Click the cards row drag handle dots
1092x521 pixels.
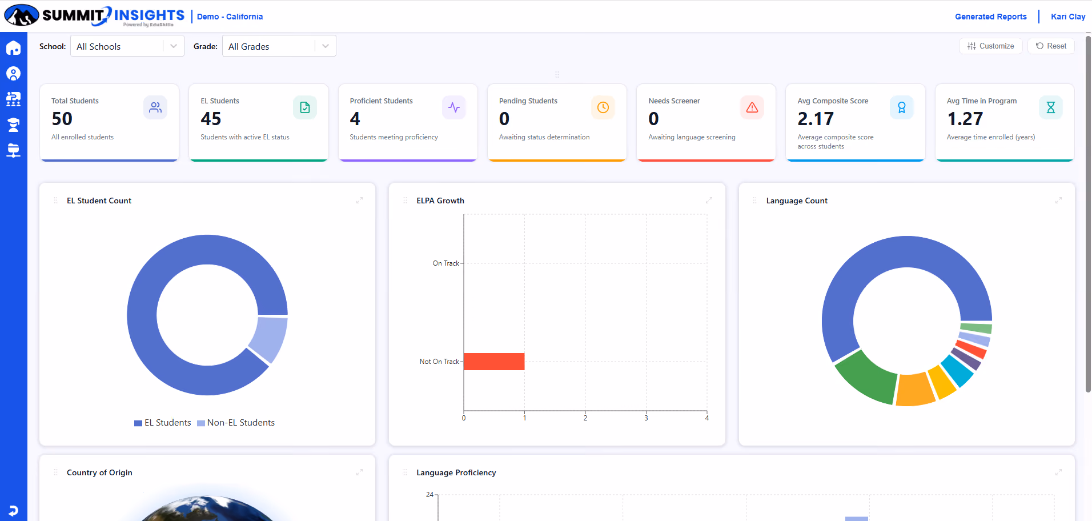(557, 74)
